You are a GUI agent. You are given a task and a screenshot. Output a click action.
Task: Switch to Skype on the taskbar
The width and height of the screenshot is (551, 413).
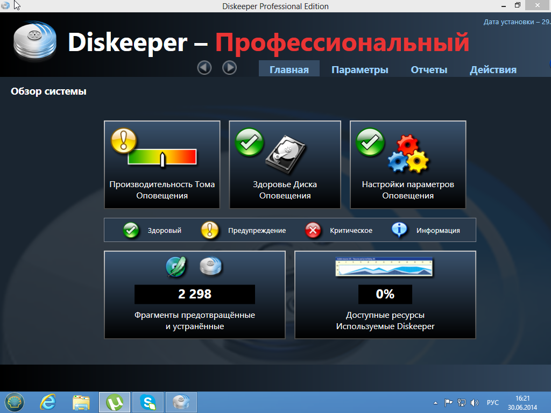point(148,402)
